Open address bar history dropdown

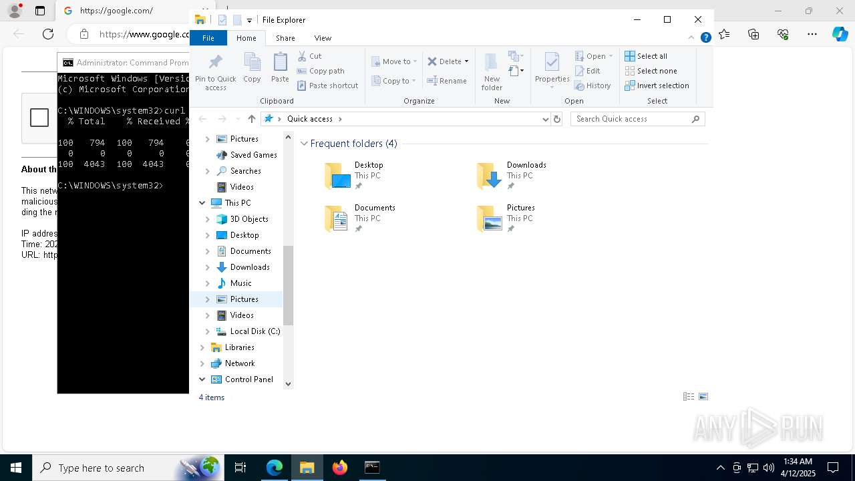tap(546, 119)
